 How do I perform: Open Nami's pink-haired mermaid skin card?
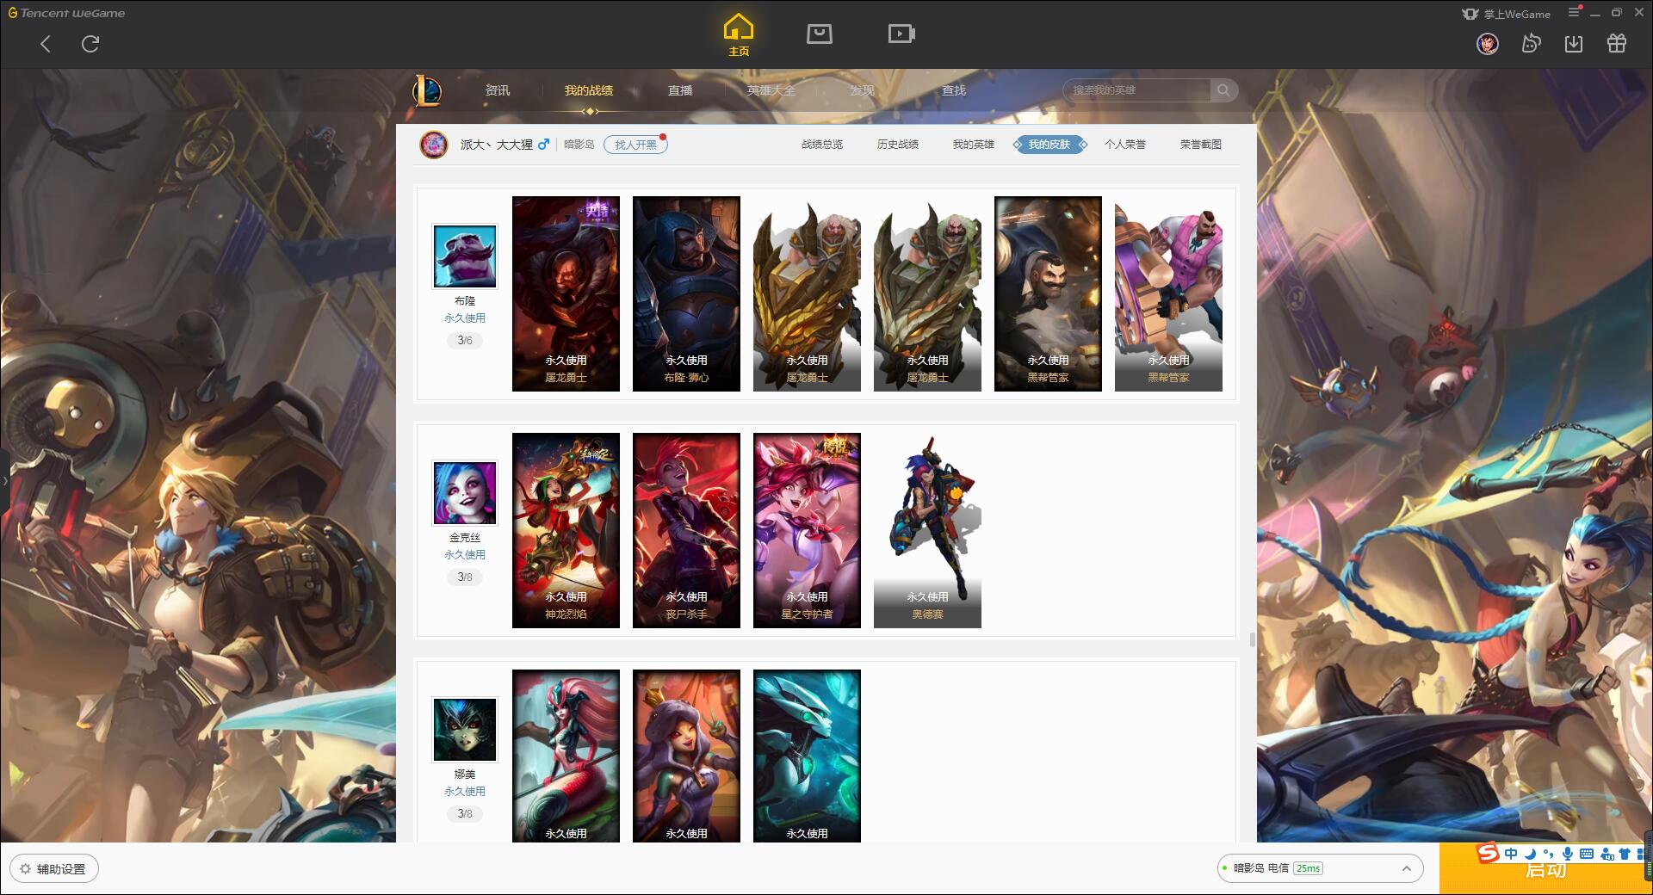pos(566,756)
